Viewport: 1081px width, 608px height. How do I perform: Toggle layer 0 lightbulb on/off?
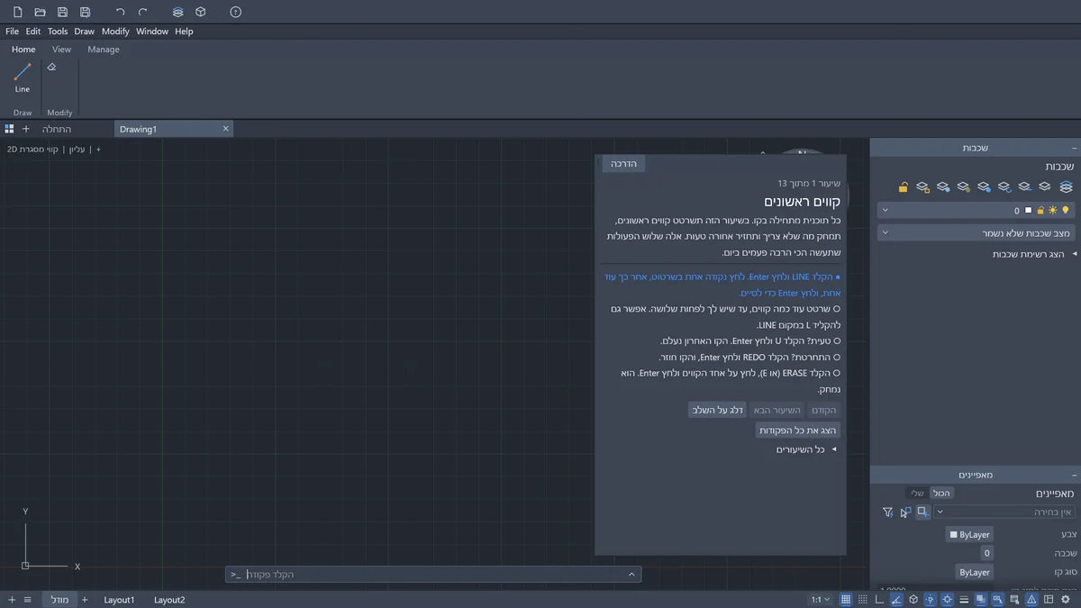[1065, 210]
